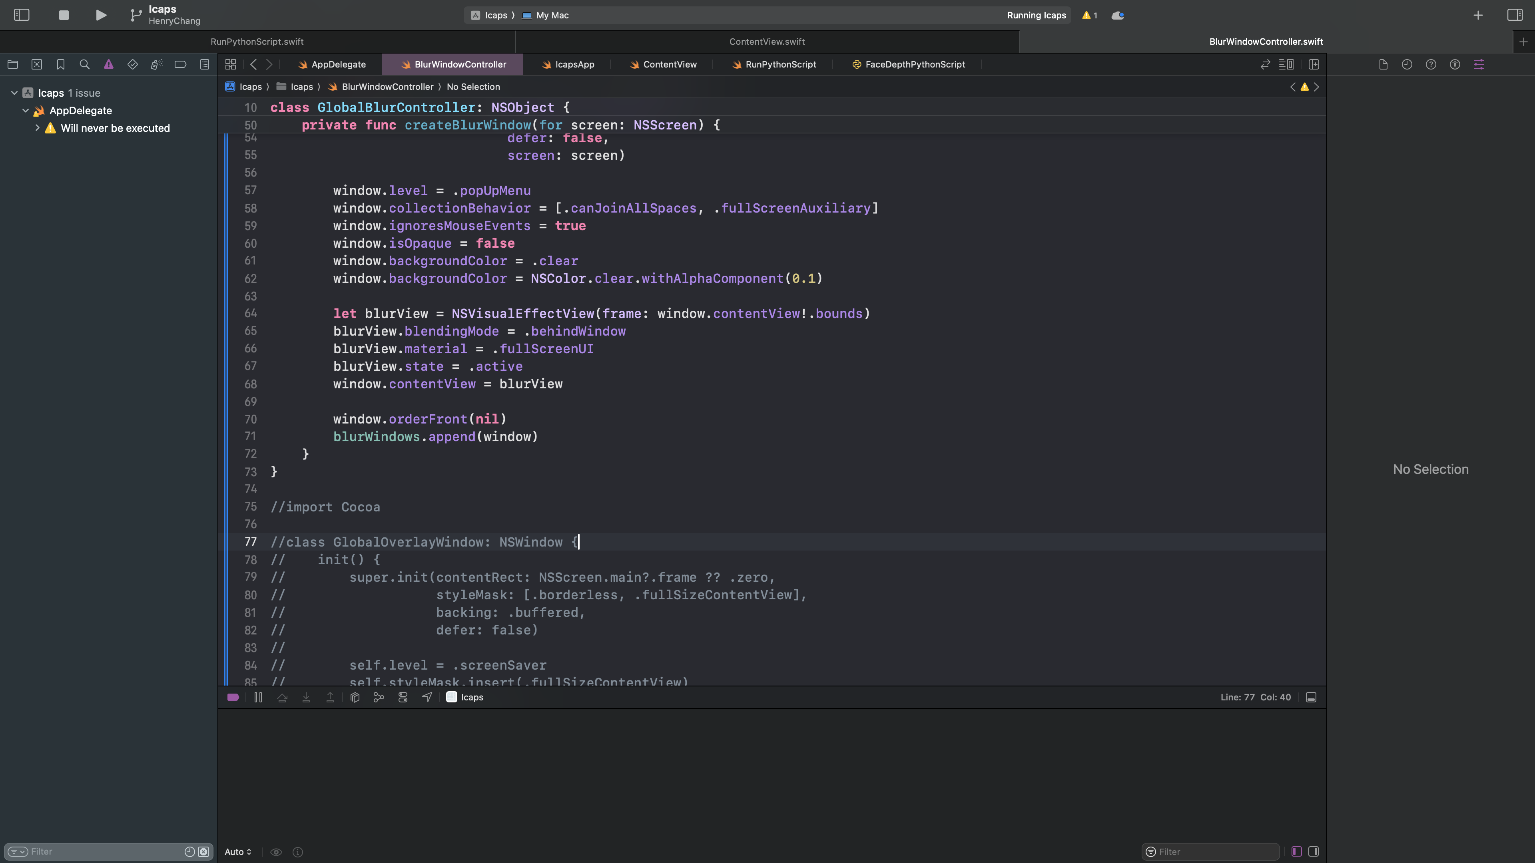Click the Run play button
This screenshot has width=1535, height=863.
(x=101, y=15)
